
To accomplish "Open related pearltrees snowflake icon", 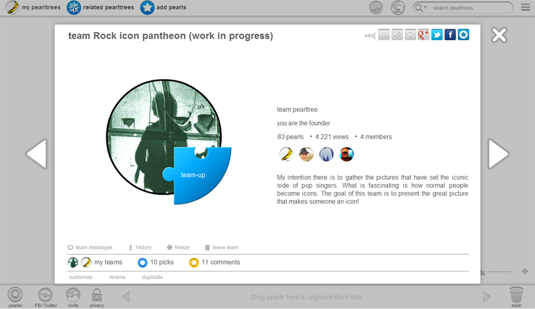I will point(74,7).
